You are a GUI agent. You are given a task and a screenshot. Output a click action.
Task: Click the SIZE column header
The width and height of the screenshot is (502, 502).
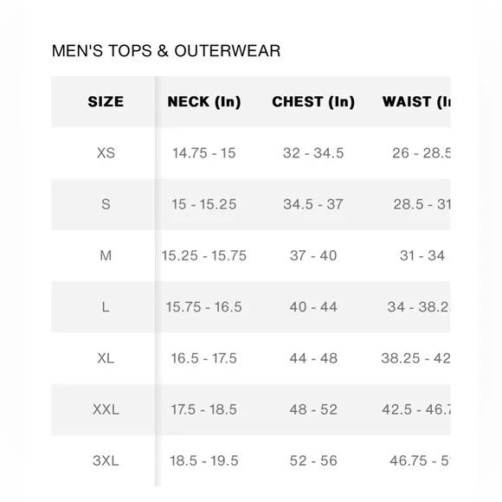pyautogui.click(x=106, y=102)
